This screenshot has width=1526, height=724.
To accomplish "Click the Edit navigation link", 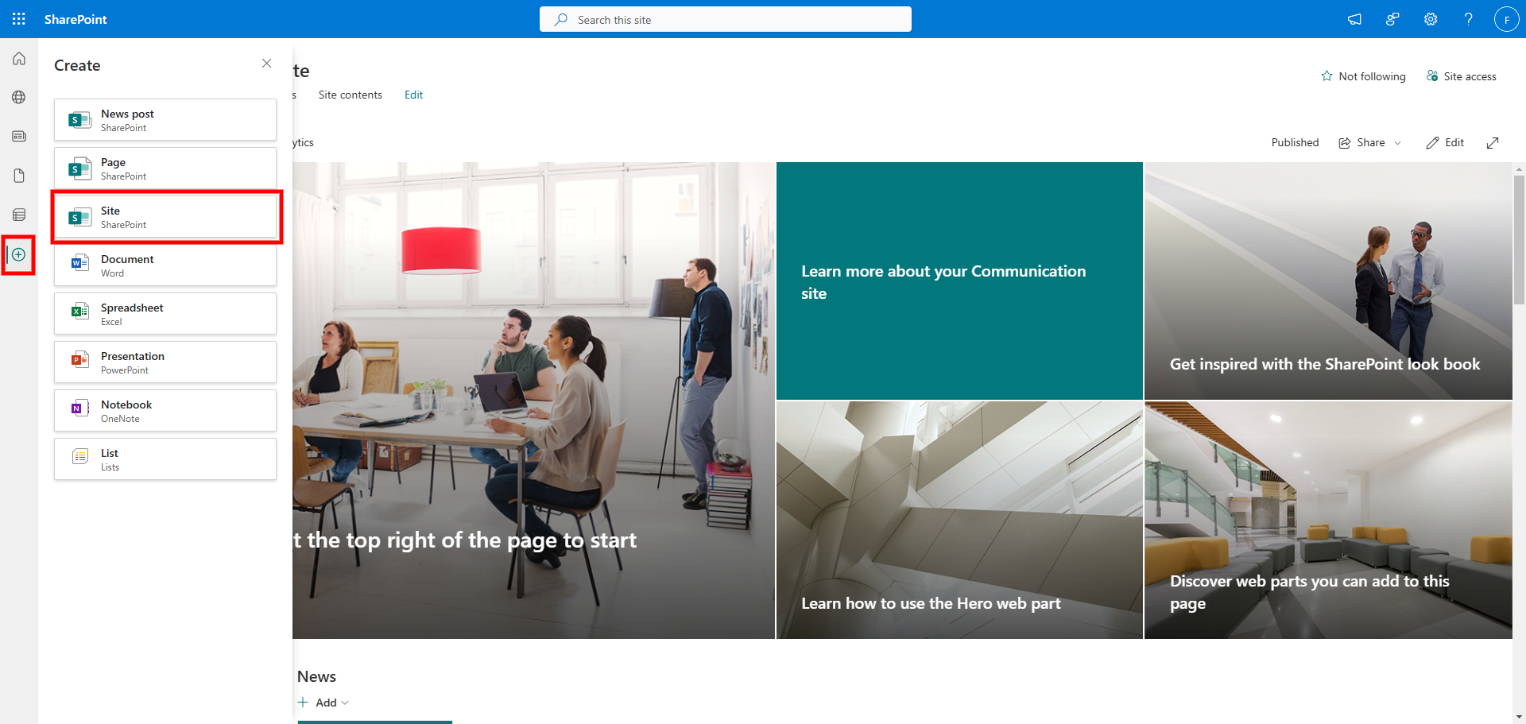I will tap(413, 95).
